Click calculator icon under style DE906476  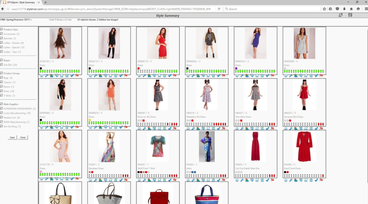pyautogui.click(x=116, y=127)
